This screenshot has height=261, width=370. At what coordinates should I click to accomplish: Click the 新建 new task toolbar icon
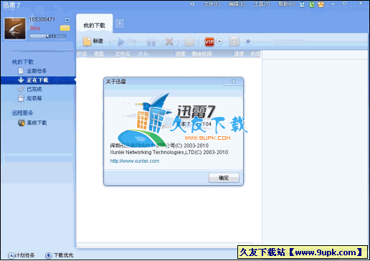(x=87, y=41)
